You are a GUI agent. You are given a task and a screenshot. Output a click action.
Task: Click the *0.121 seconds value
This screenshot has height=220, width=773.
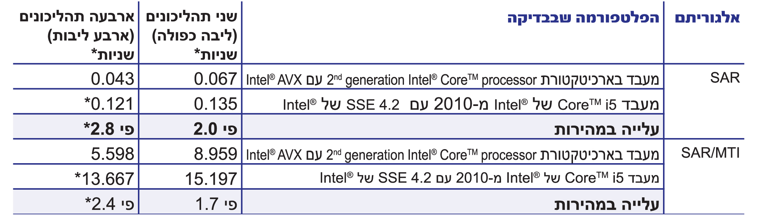(x=109, y=104)
